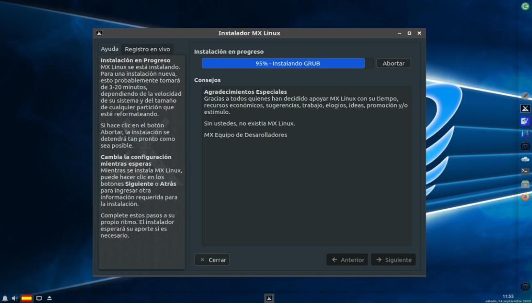Go forward with the Siguiente button
Viewport: 532px width, 303px height.
(393, 260)
